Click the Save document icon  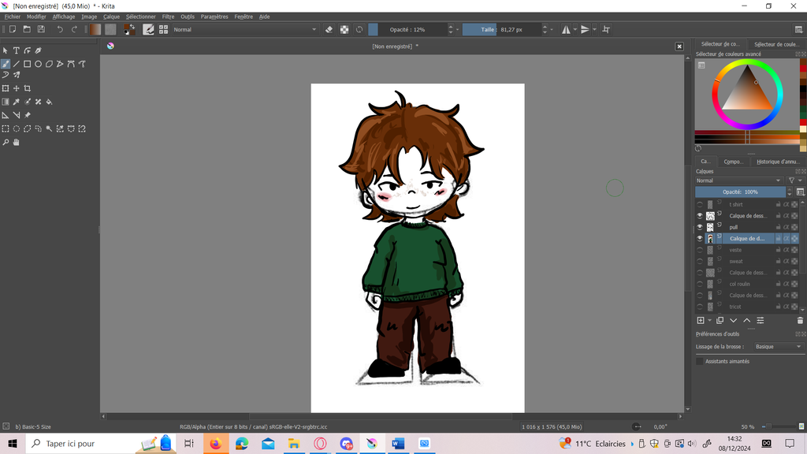pyautogui.click(x=41, y=29)
